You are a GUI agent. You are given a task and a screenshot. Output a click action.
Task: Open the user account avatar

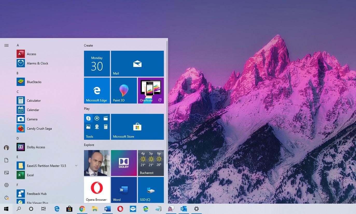coord(6,147)
